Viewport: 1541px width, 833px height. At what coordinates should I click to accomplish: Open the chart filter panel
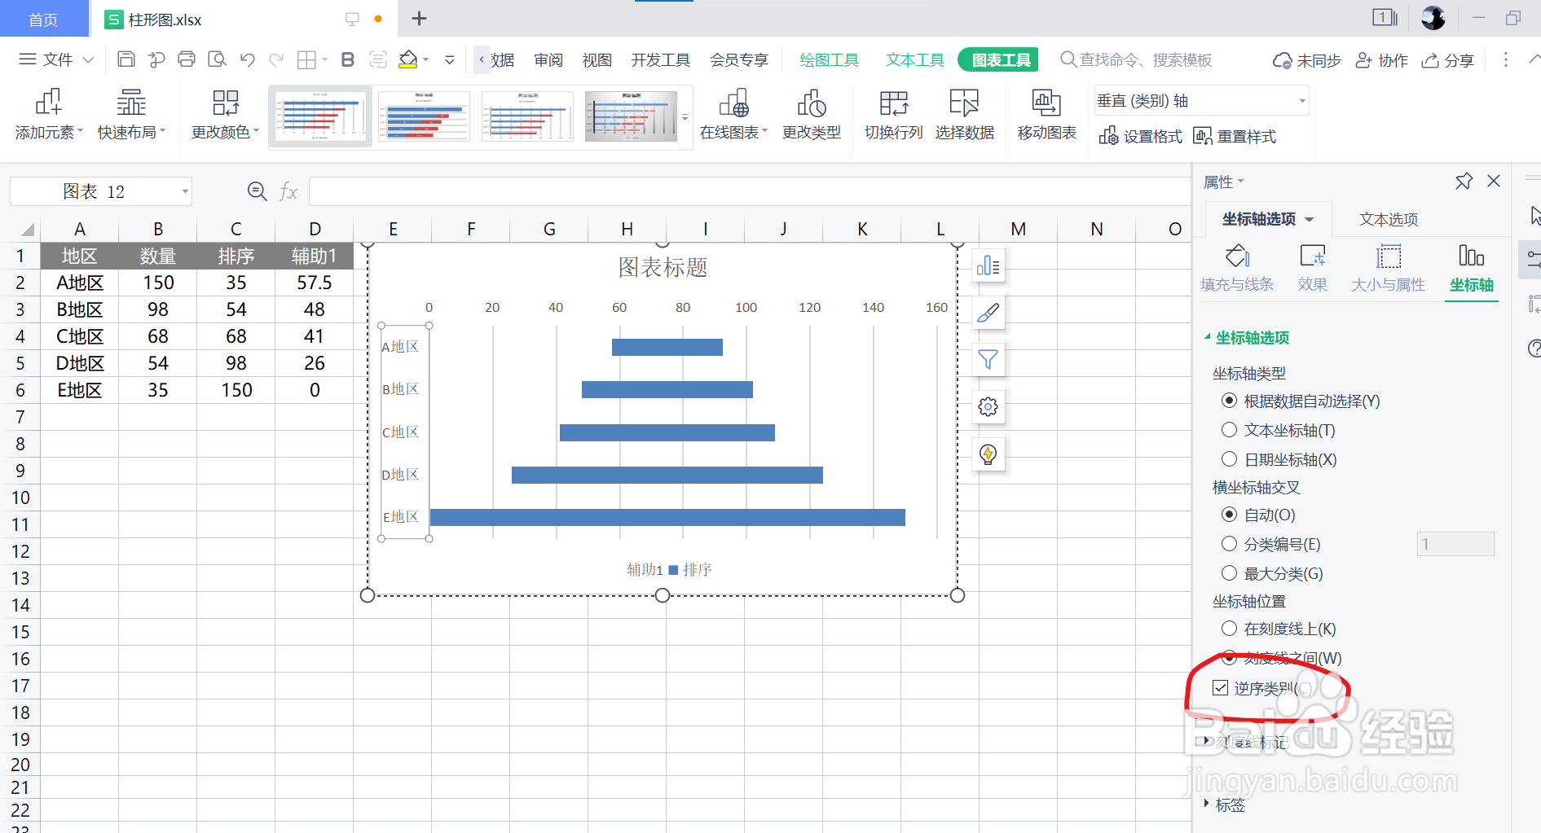(x=988, y=359)
